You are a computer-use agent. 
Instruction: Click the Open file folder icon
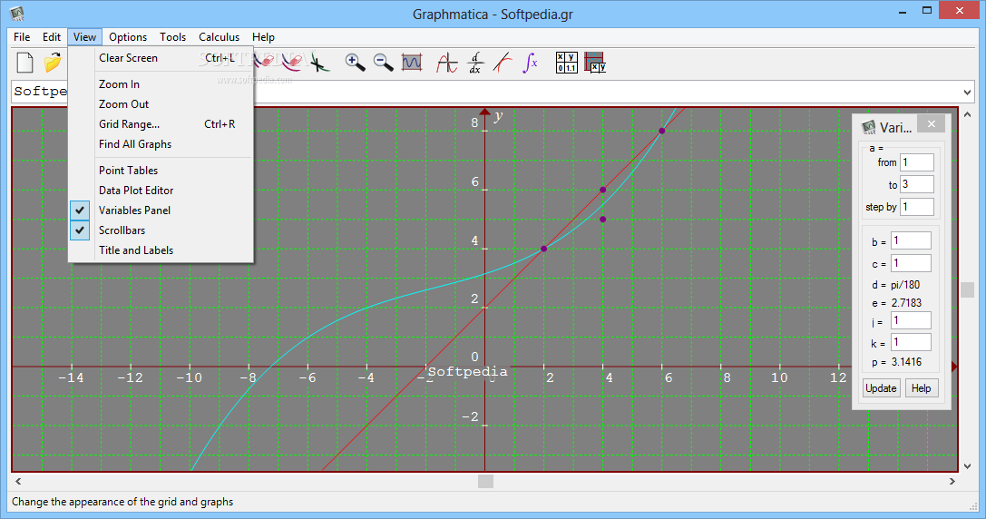(x=53, y=63)
